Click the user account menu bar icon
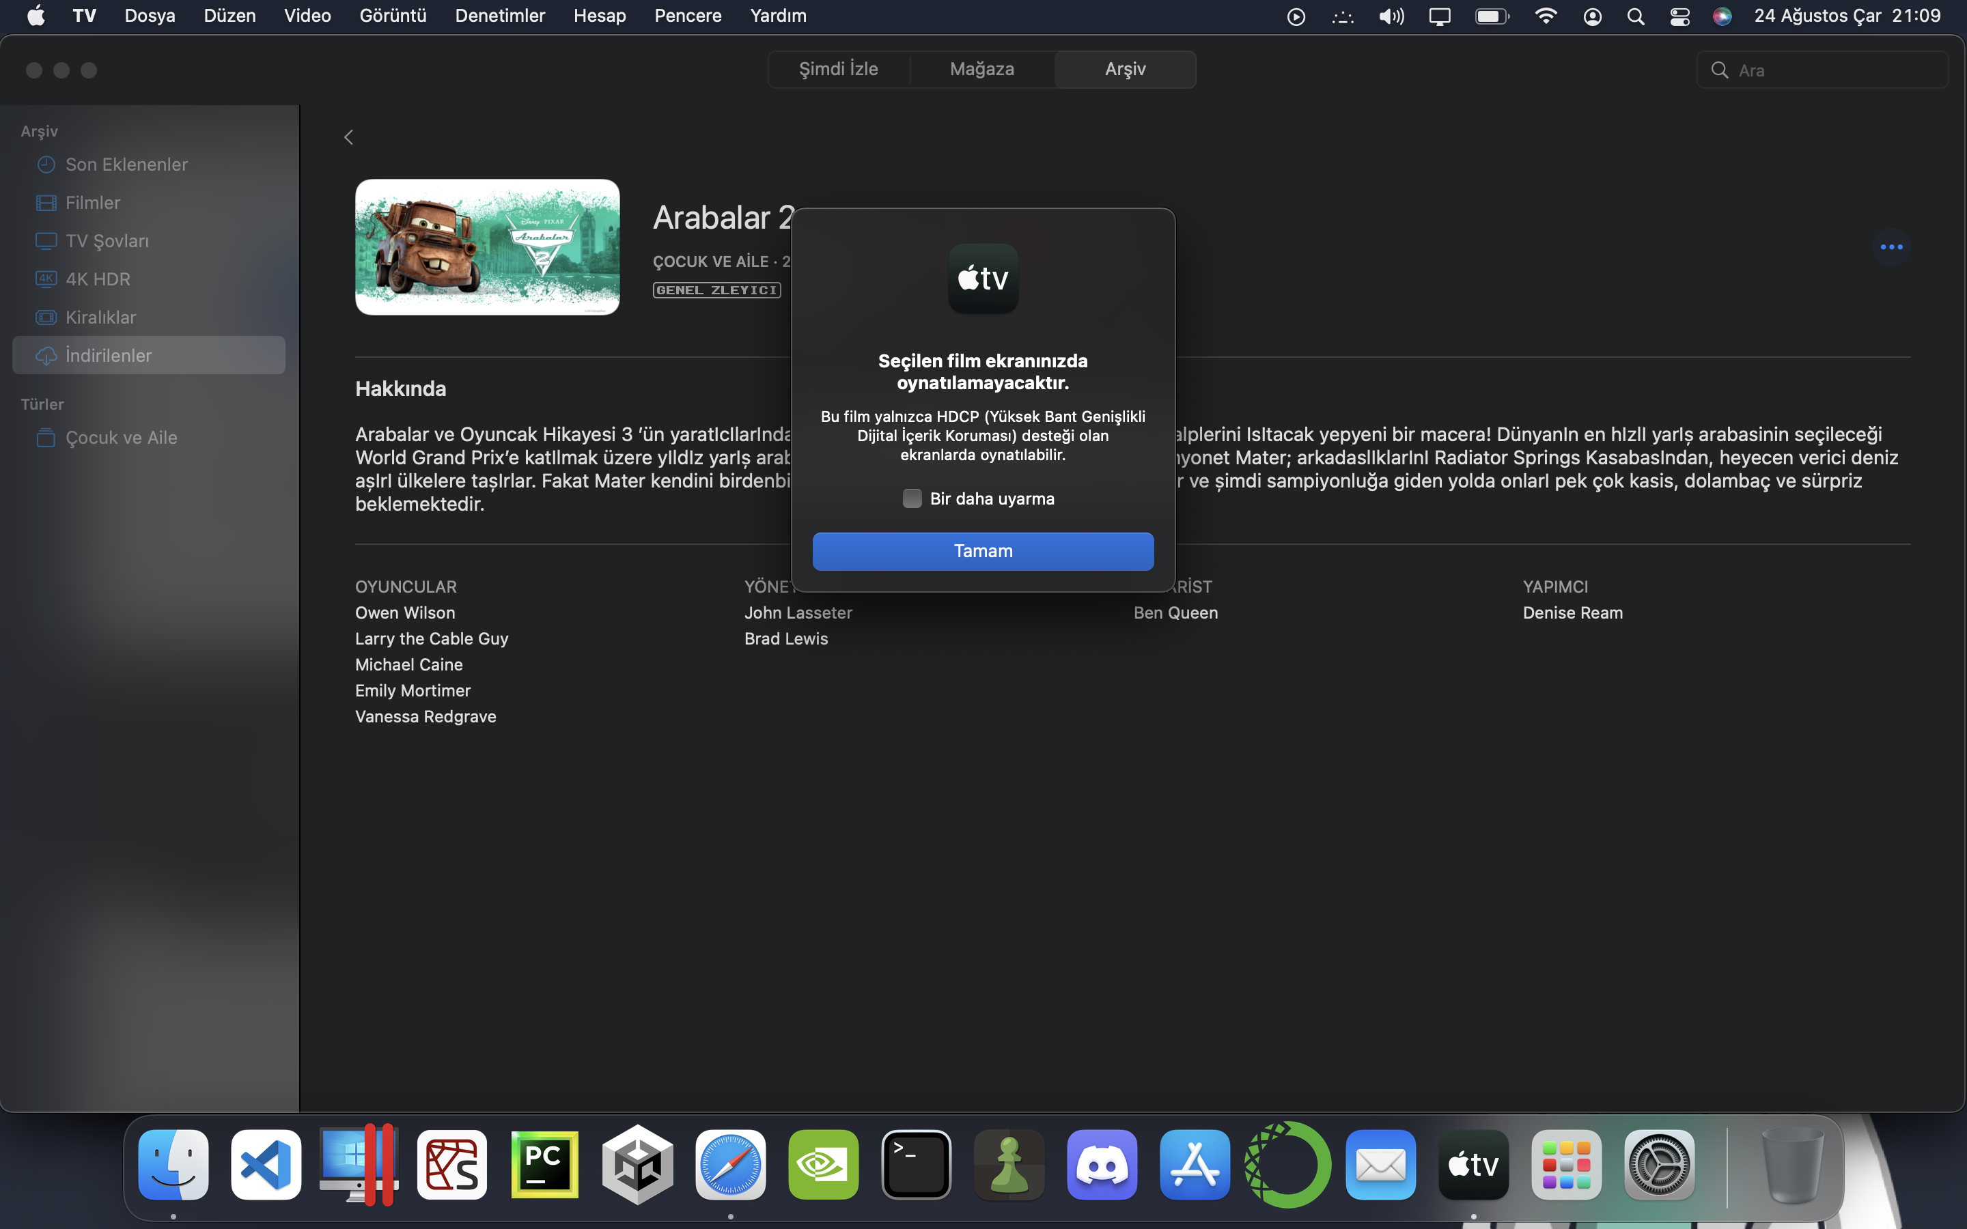 (x=1592, y=16)
